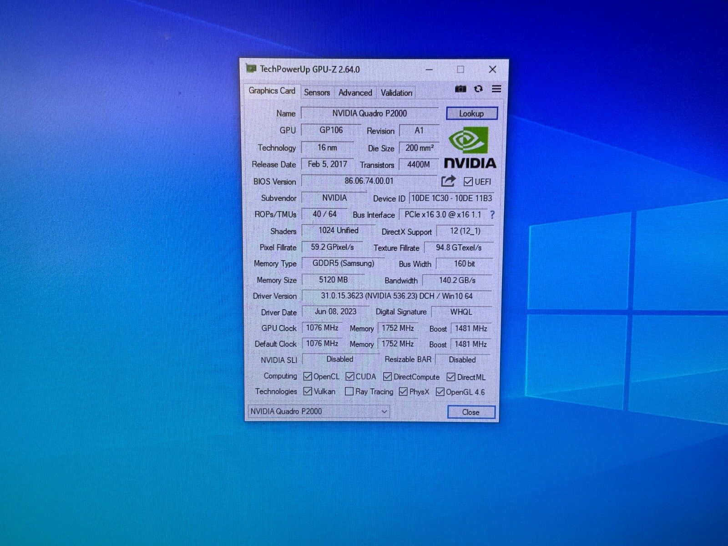Open the NVIDIA Quadro P2000 GPU dropdown
The width and height of the screenshot is (728, 546).
319,411
